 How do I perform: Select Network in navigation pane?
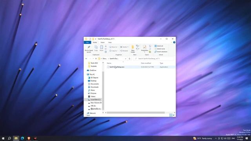click(x=91, y=113)
